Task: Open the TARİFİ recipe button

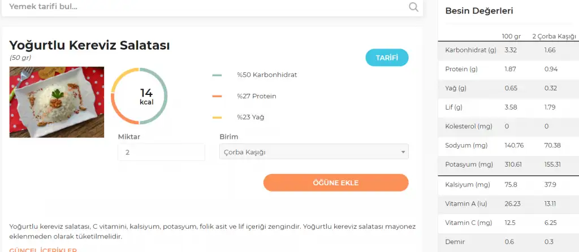Action: point(387,58)
